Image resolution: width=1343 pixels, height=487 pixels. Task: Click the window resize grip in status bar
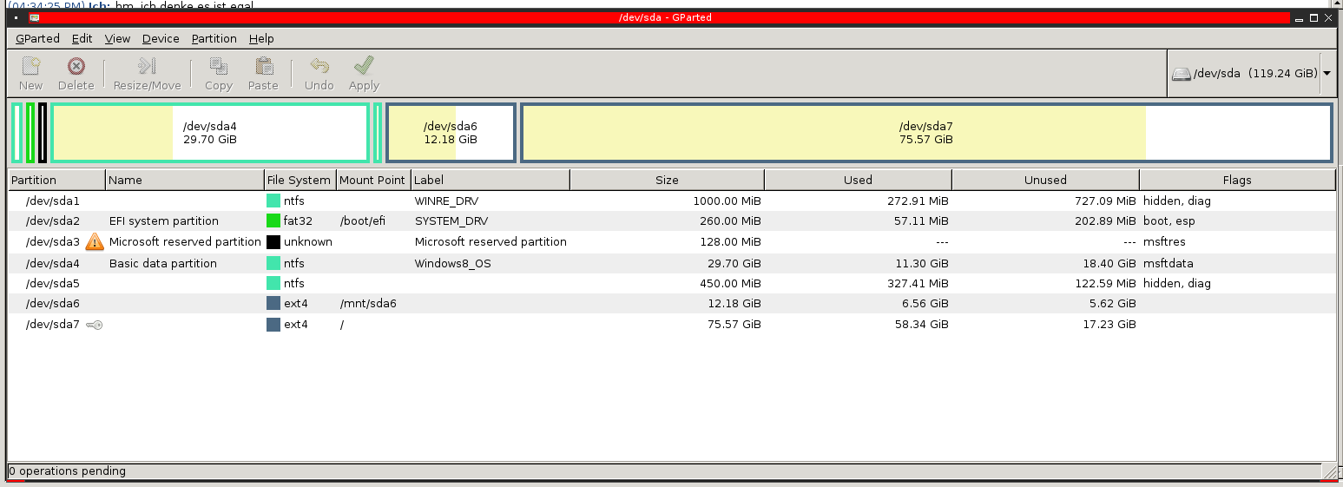click(x=1329, y=471)
